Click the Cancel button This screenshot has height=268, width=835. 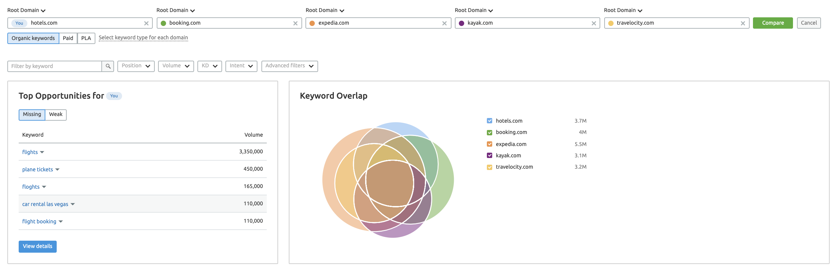point(809,23)
